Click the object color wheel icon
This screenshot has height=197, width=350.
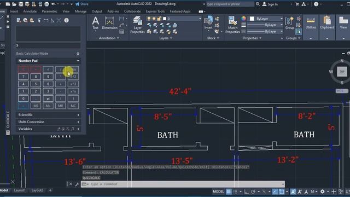[x=243, y=19]
